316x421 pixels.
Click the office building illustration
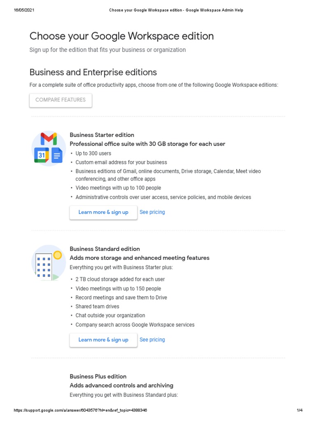(44, 267)
